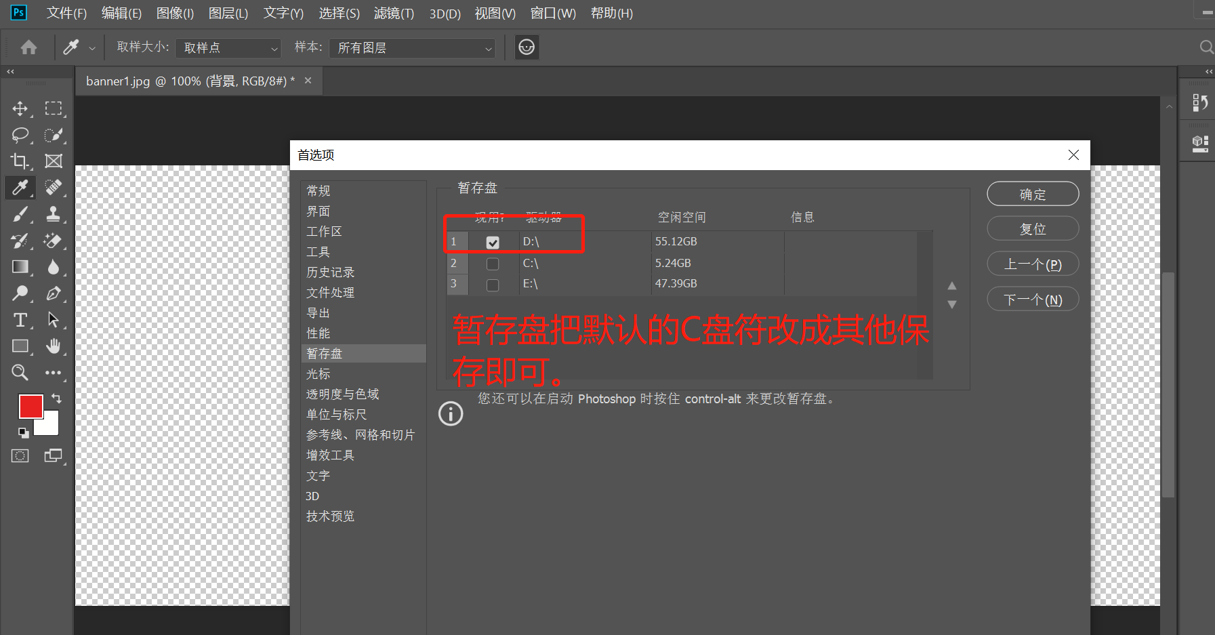Select the Move tool

20,108
